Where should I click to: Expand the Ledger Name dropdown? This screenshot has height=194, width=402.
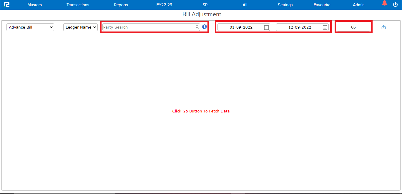80,27
